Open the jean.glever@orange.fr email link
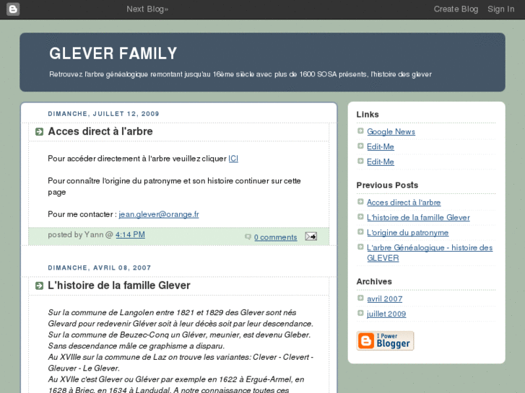The width and height of the screenshot is (525, 393). pos(159,214)
